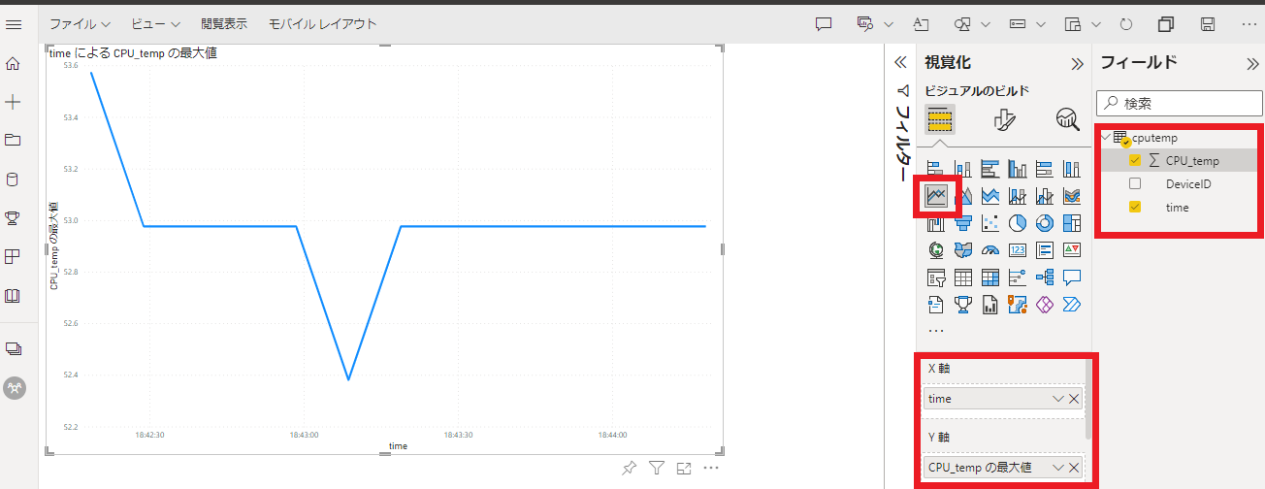Pin the visual with the pin icon

click(629, 469)
